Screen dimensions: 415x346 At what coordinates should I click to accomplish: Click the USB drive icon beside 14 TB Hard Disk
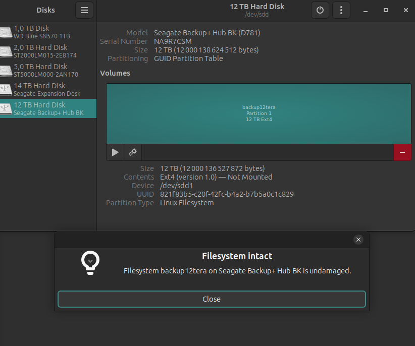(x=6, y=90)
